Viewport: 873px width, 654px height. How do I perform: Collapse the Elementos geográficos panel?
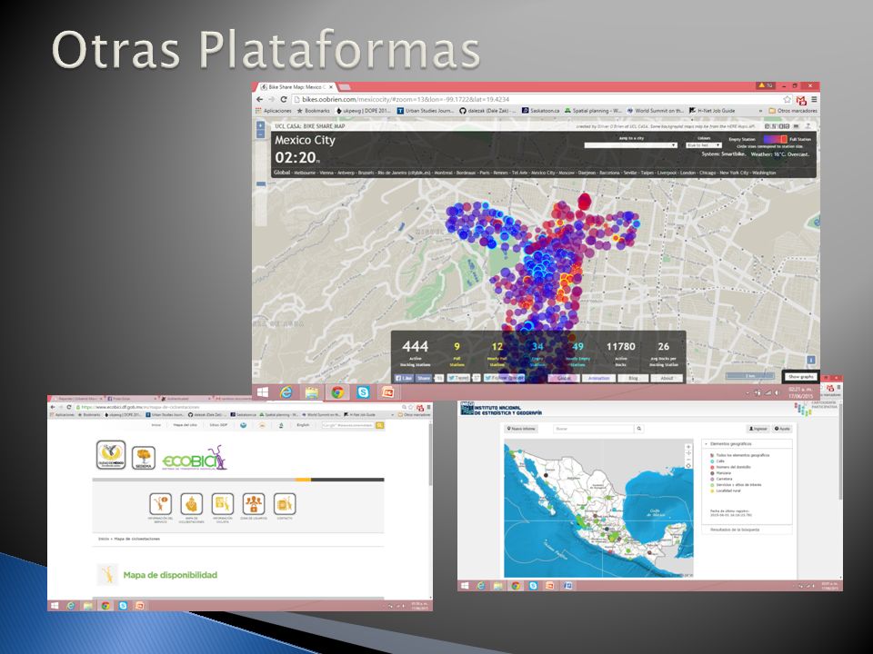click(746, 444)
